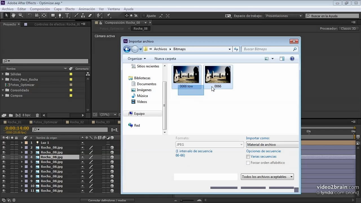Enable the Ajuste snapping checkbox
This screenshot has height=203, width=361.
(144, 16)
